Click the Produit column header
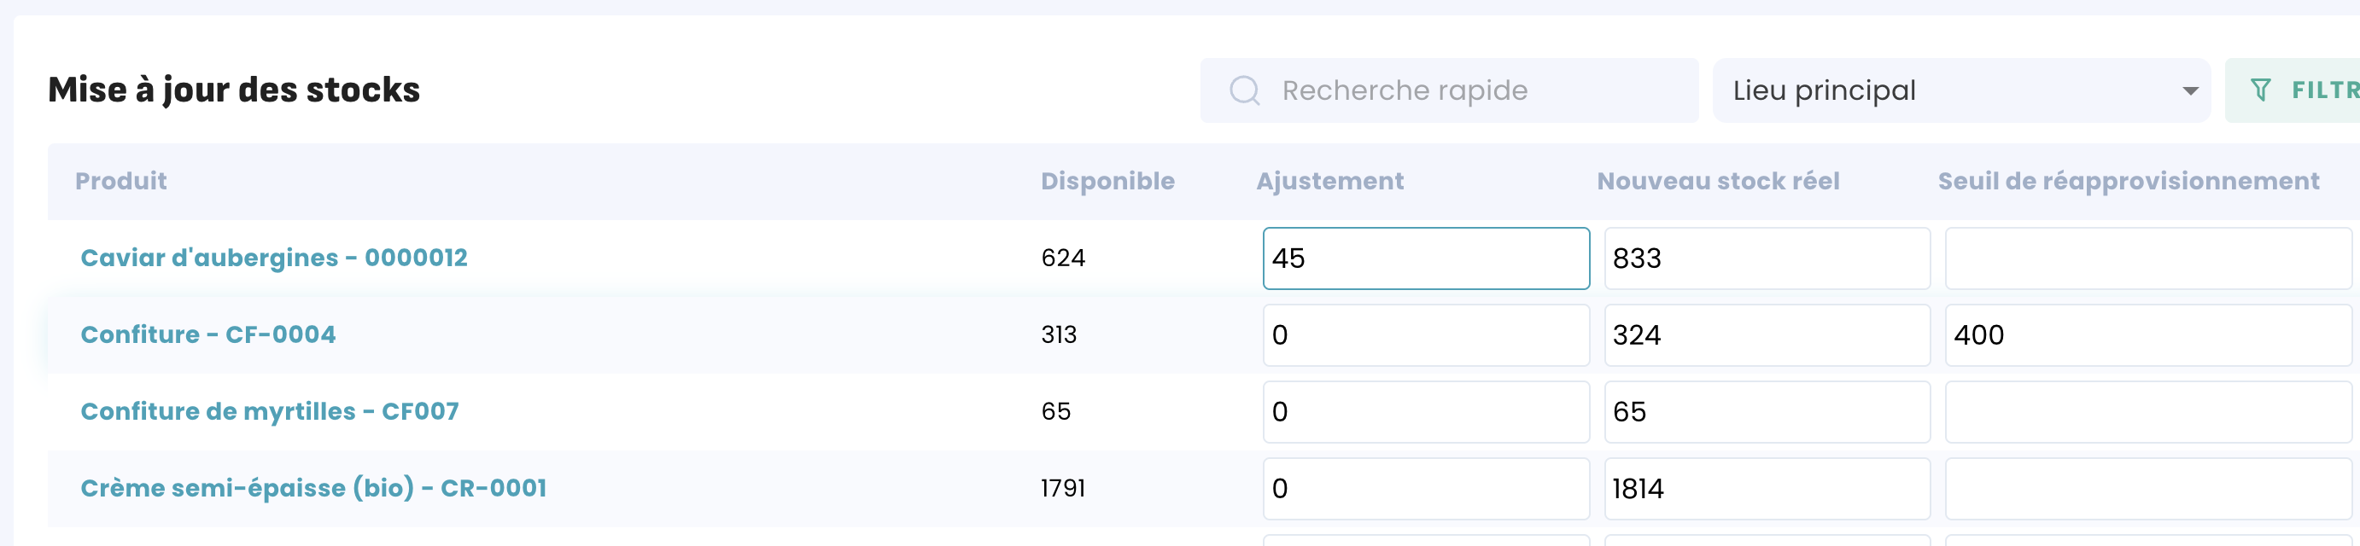This screenshot has width=2360, height=546. tap(121, 182)
